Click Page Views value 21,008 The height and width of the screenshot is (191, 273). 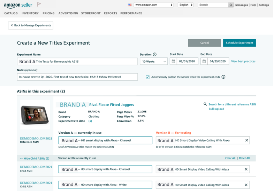[142, 112]
